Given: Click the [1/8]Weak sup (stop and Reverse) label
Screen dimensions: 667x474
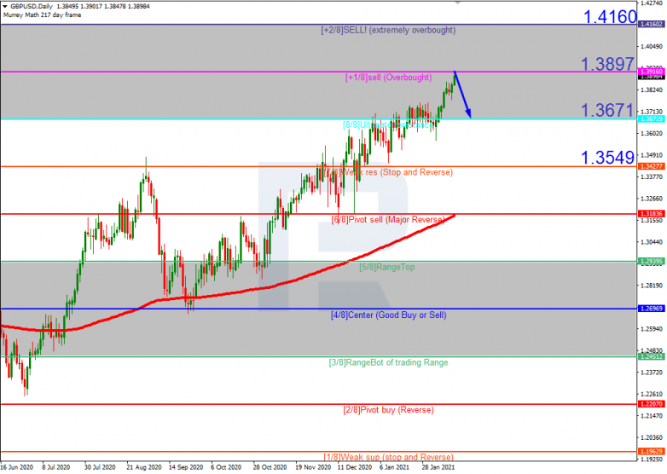Looking at the screenshot, I should click(388, 457).
